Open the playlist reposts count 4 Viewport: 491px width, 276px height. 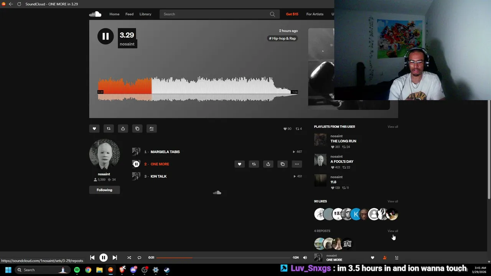point(299,129)
